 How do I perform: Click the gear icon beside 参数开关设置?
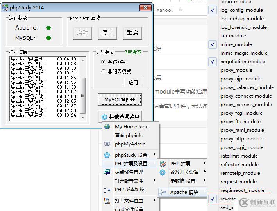[163, 172]
